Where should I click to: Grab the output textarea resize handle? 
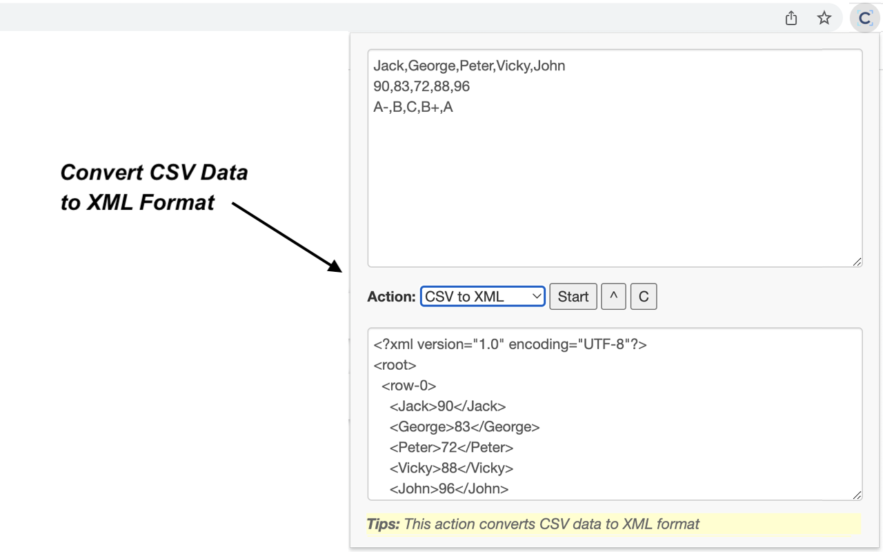857,495
